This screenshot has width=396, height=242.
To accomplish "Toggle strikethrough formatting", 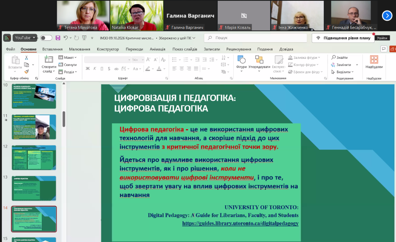I will click(x=116, y=68).
